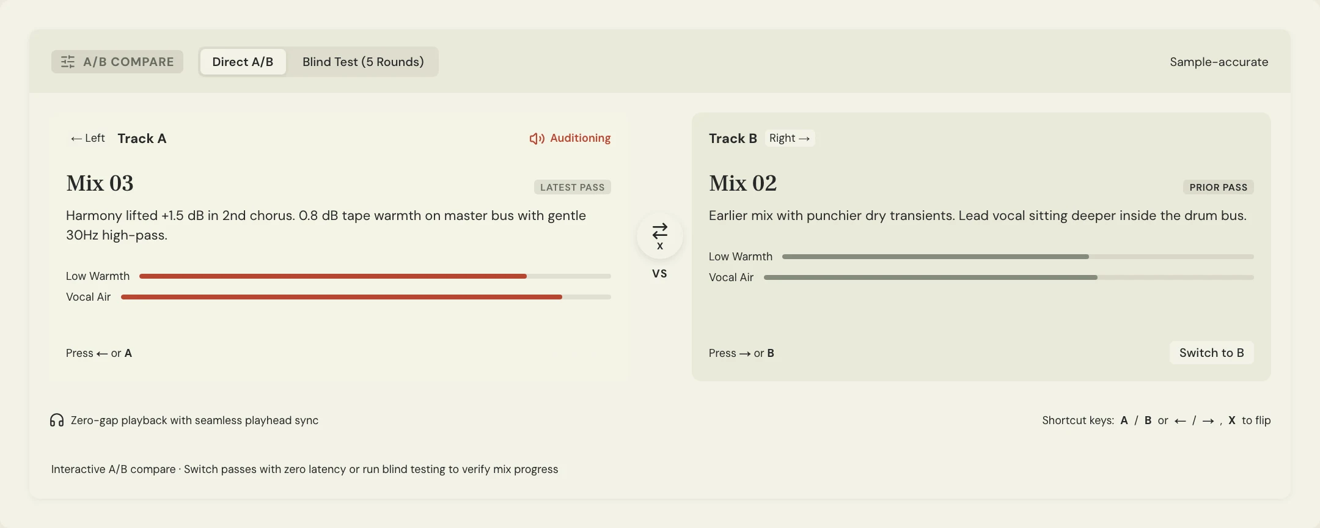Select the Direct A/B tab

pyautogui.click(x=243, y=62)
